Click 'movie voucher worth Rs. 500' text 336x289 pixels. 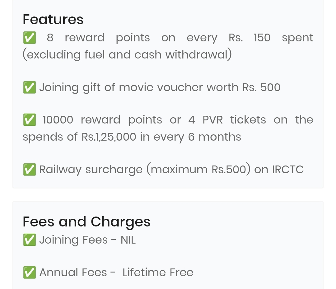point(199,87)
